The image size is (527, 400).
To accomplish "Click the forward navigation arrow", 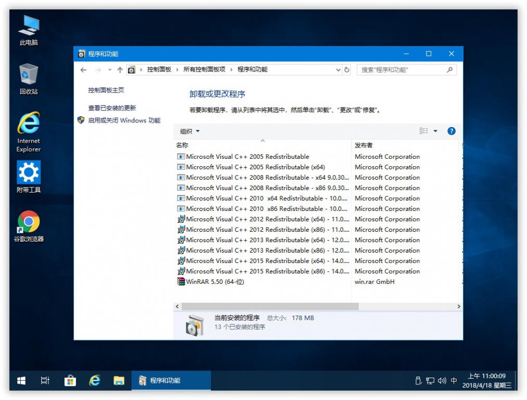I will coord(98,70).
